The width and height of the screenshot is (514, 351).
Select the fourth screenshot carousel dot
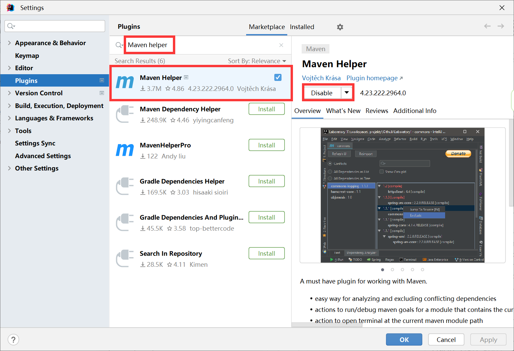[x=412, y=269]
